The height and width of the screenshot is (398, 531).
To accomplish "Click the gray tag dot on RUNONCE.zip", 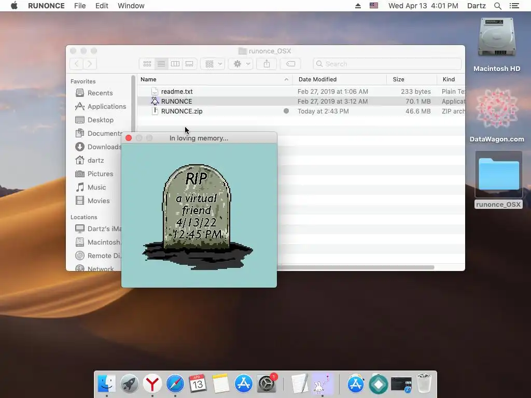I will [286, 111].
